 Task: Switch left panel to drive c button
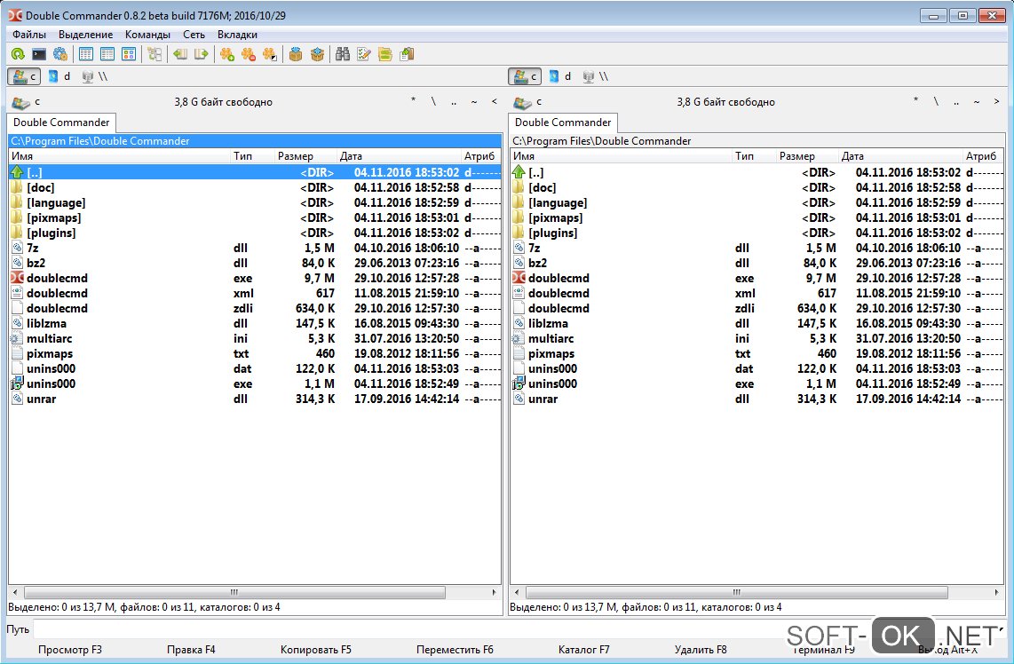coord(24,76)
